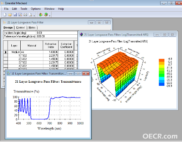Viewport: 182px width, 142px height.
Task: Open Print Preview from the toolbar
Action: [x=30, y=15]
